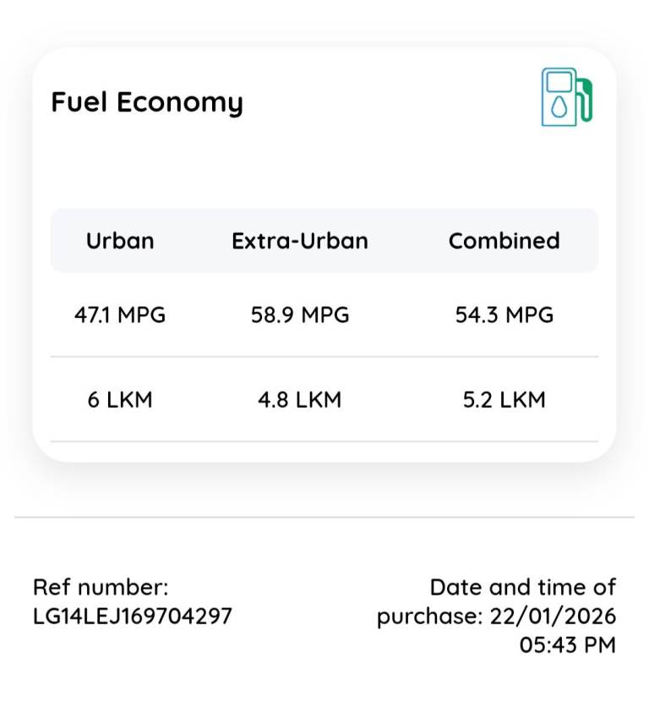This screenshot has width=649, height=718.
Task: Select the Fuel Economy heading
Action: click(147, 102)
